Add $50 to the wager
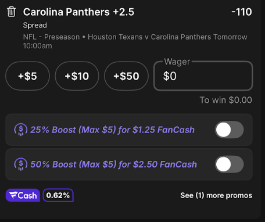265x222 pixels. click(126, 76)
